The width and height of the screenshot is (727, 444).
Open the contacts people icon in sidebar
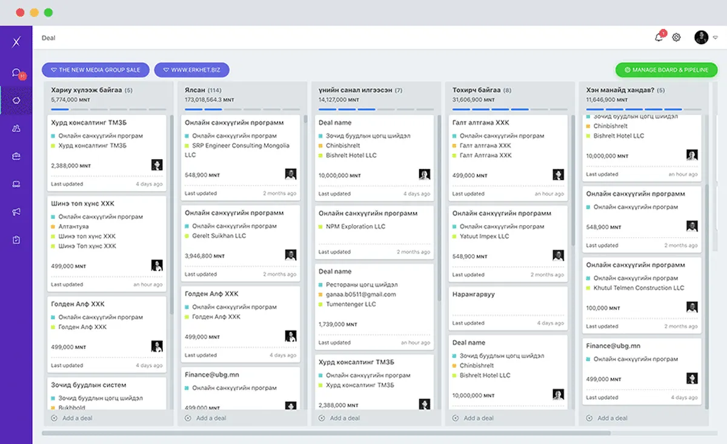coord(16,128)
